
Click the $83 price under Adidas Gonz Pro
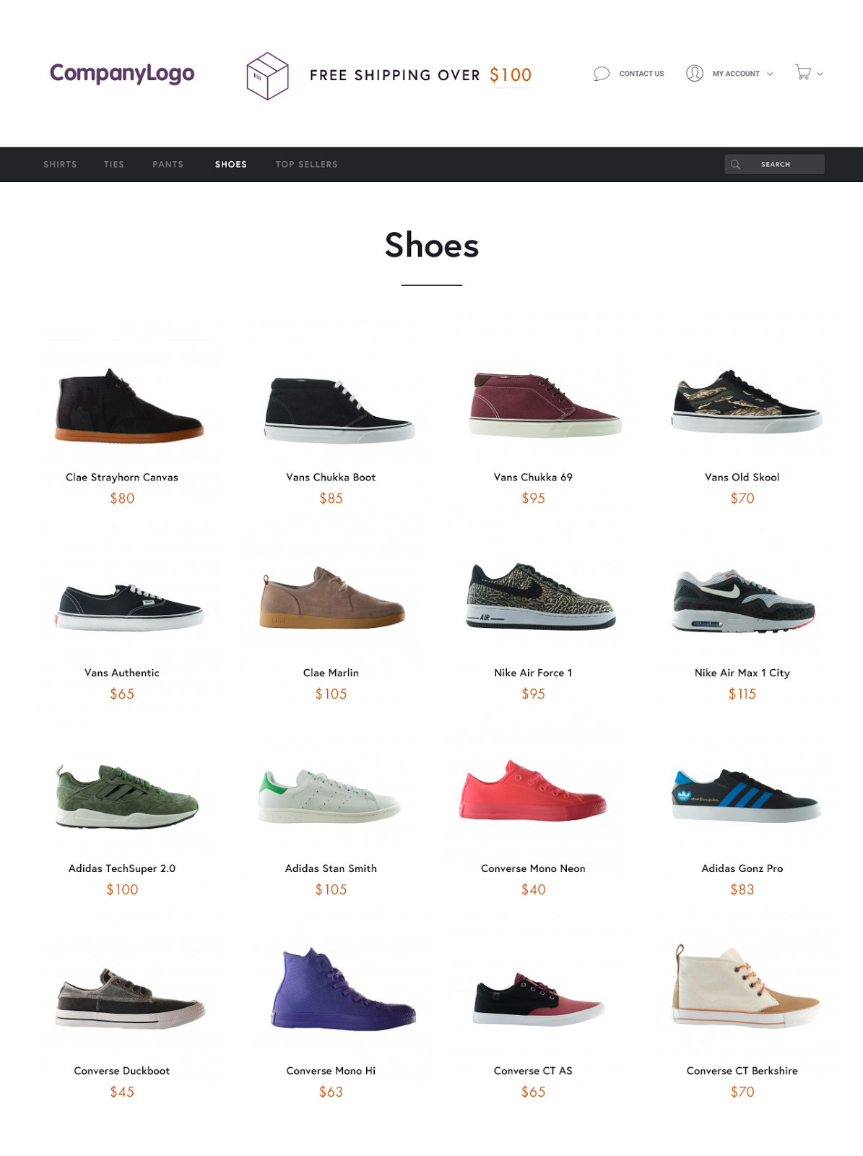tap(742, 889)
